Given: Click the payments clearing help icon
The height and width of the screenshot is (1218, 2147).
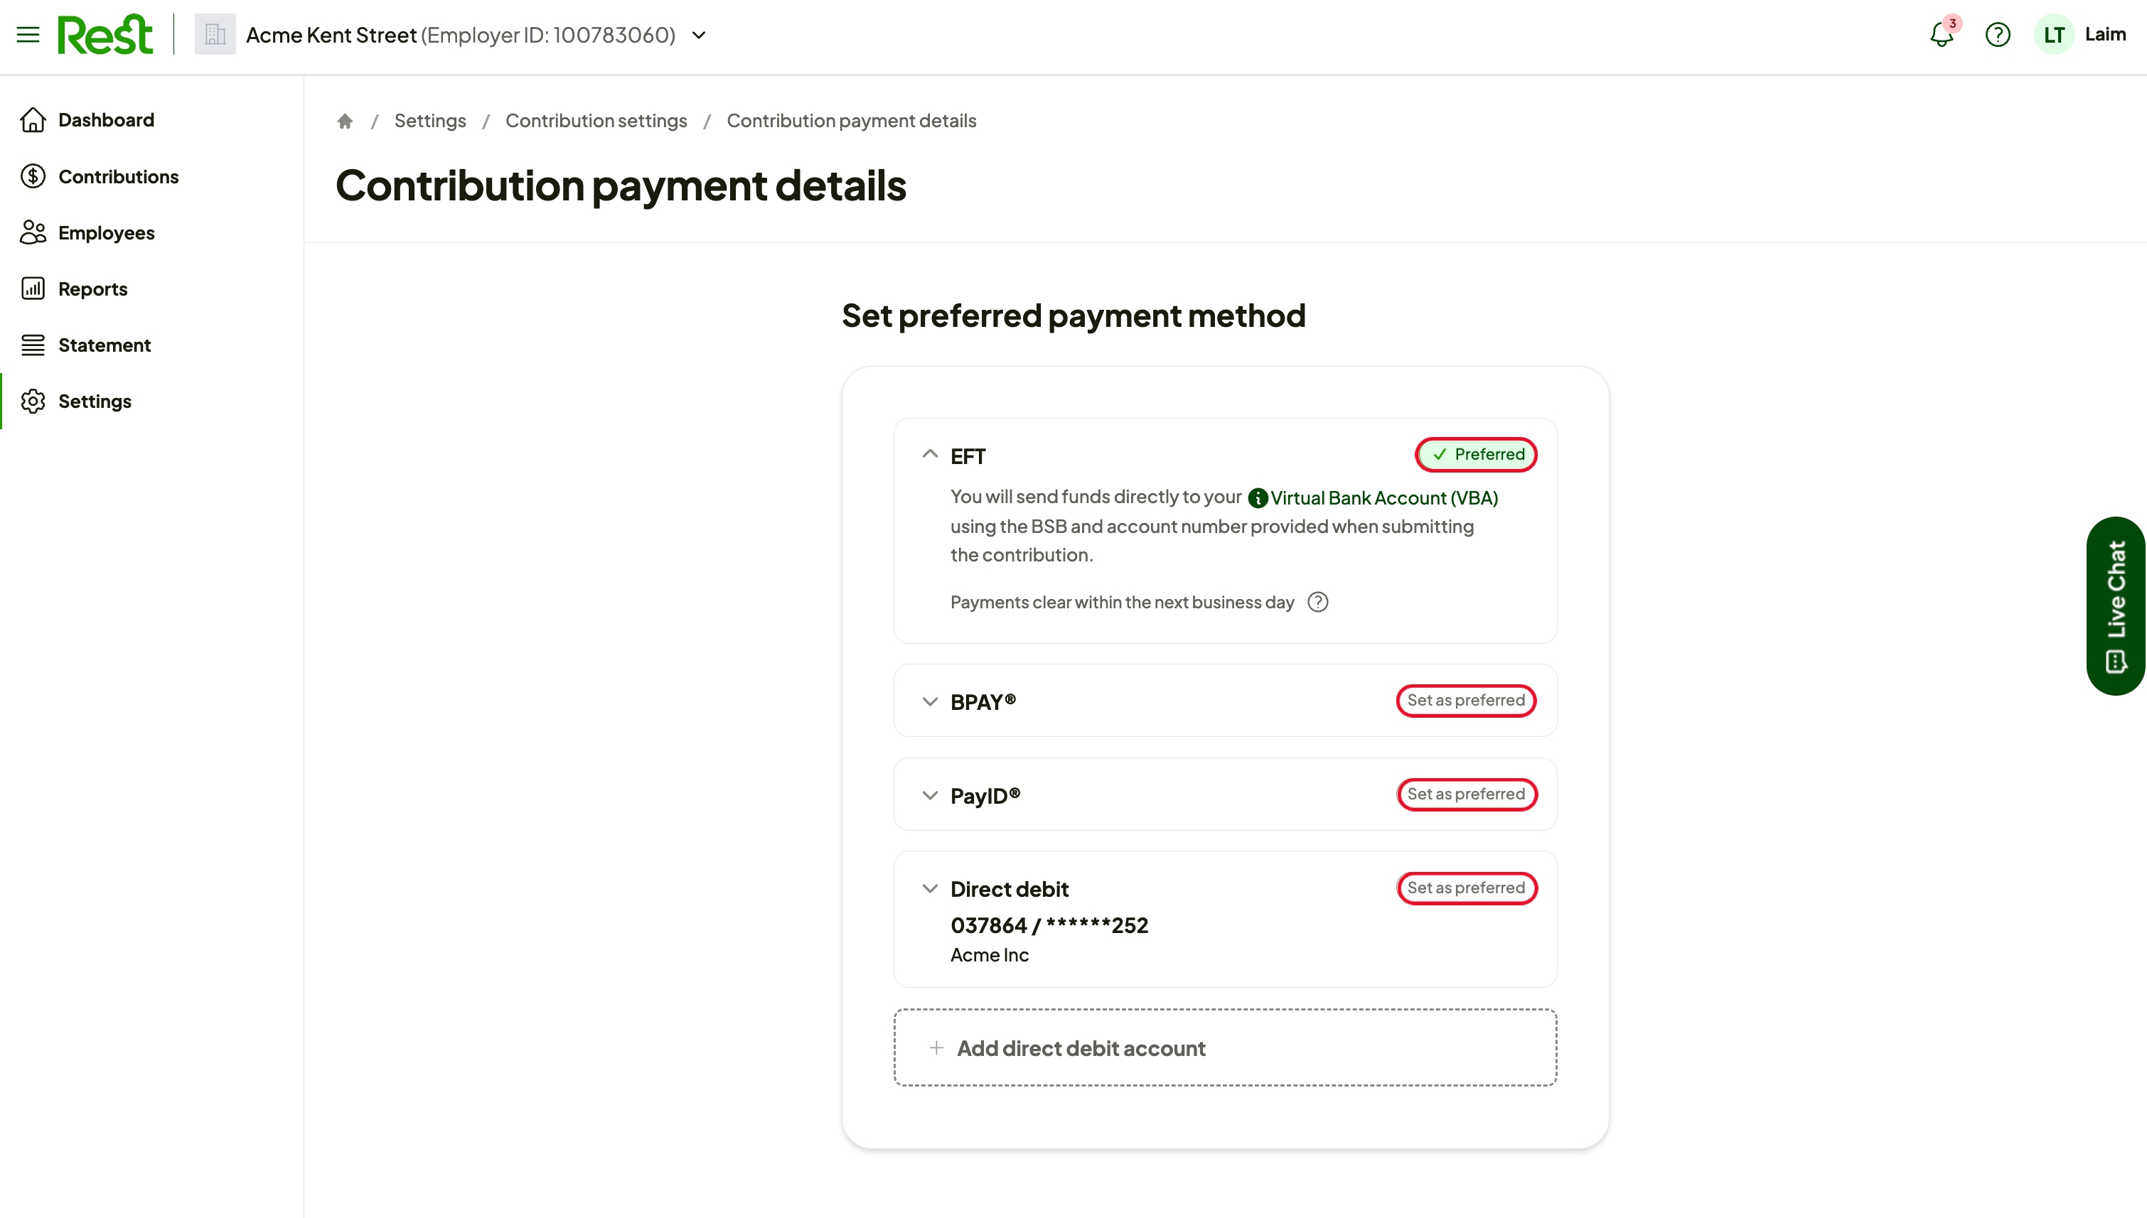Looking at the screenshot, I should pyautogui.click(x=1318, y=603).
